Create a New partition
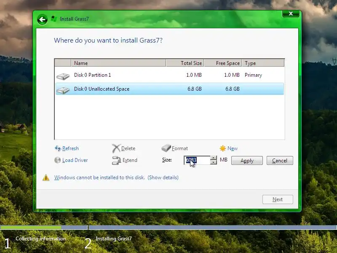Viewport: 337px width, 253px height. [x=233, y=148]
